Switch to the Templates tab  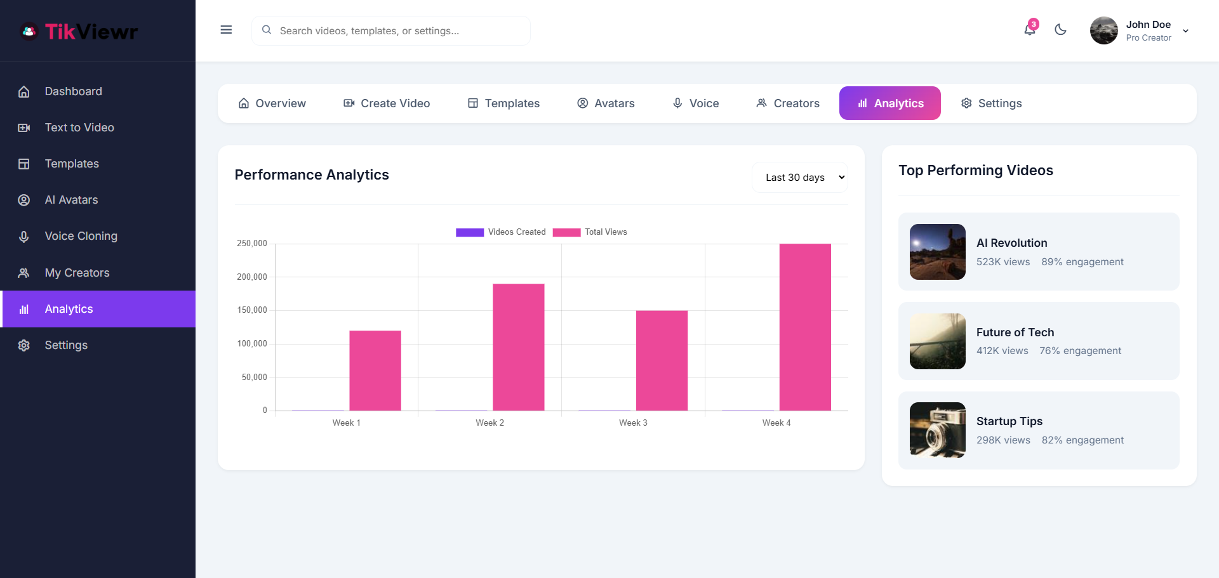[x=503, y=103]
